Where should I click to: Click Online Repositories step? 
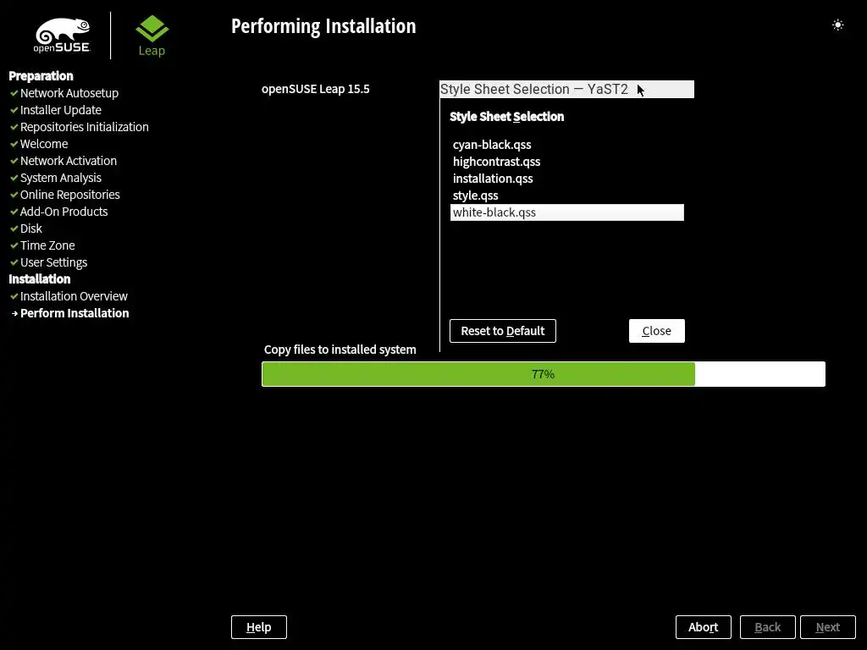(69, 195)
